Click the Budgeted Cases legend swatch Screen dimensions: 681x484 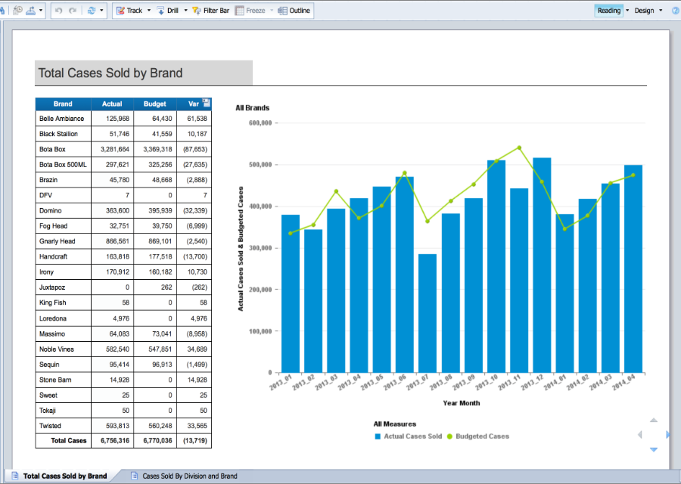click(449, 436)
